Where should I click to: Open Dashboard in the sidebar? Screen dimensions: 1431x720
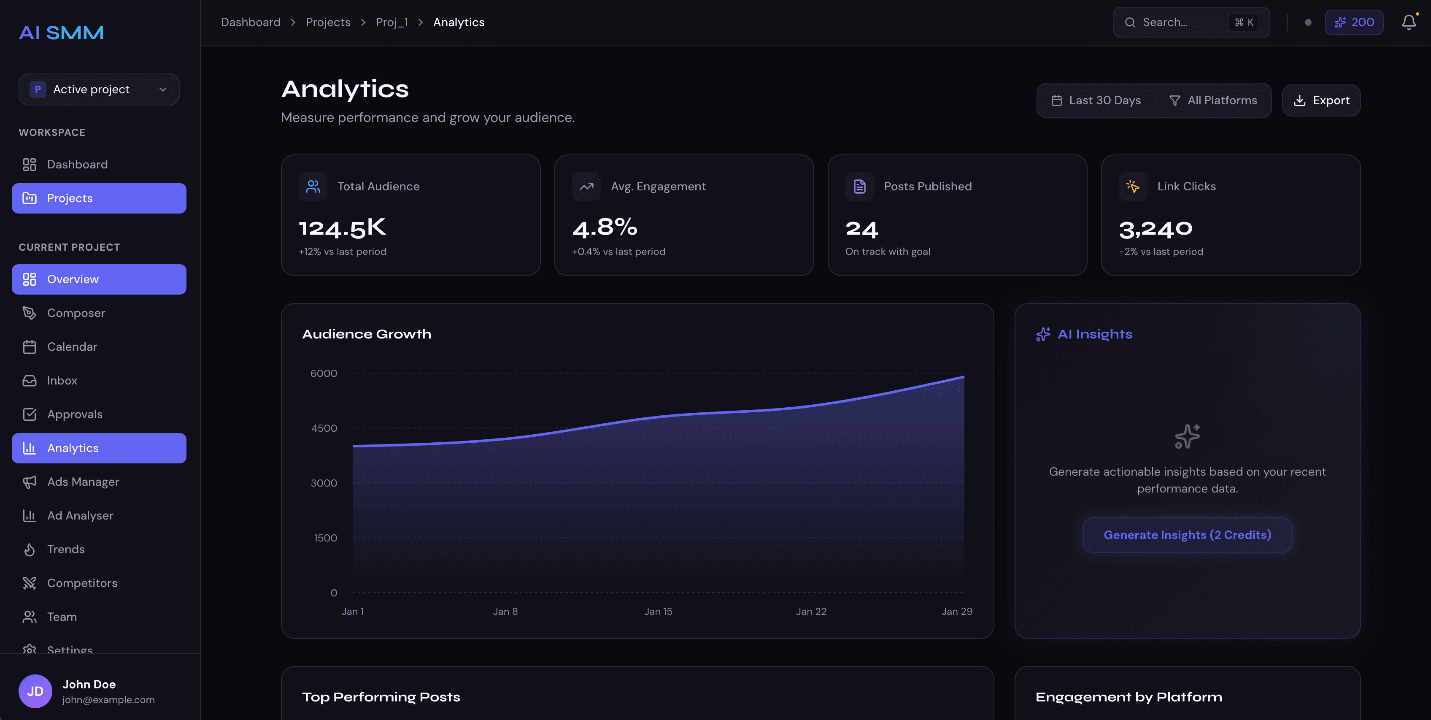click(99, 165)
